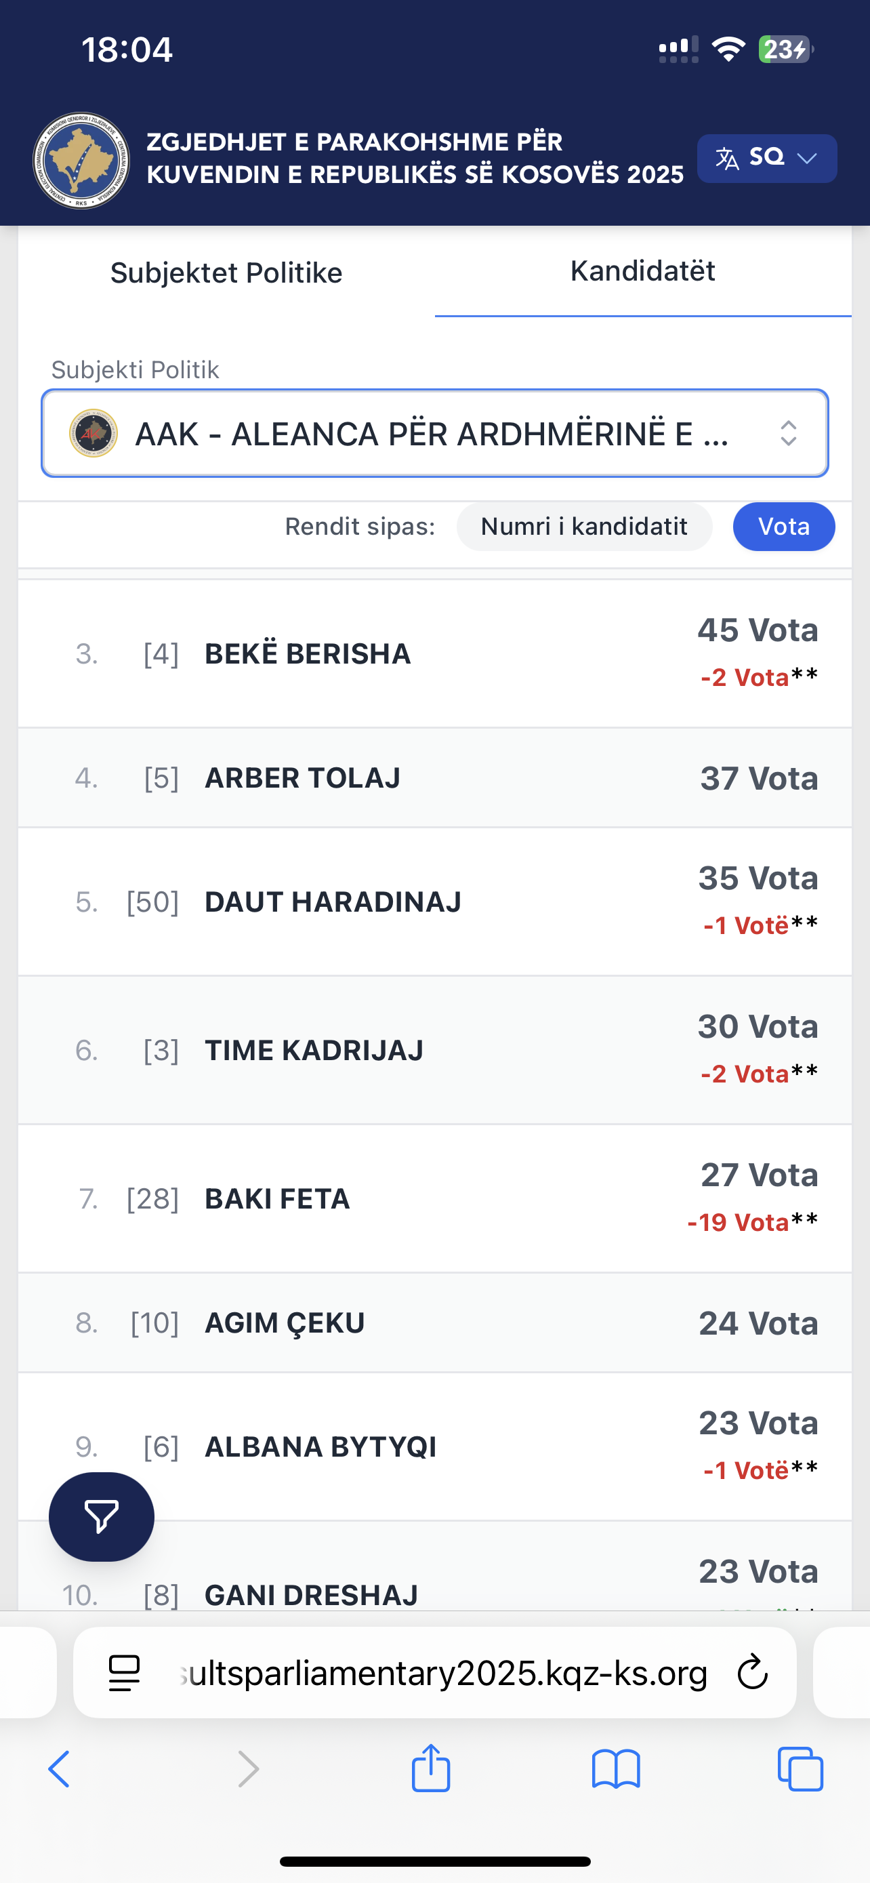Open the Safari share sheet icon
870x1883 pixels.
430,1769
